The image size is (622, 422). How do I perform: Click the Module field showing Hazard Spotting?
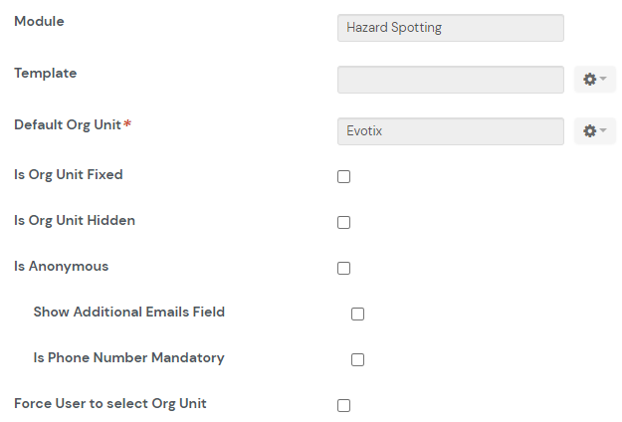450,28
